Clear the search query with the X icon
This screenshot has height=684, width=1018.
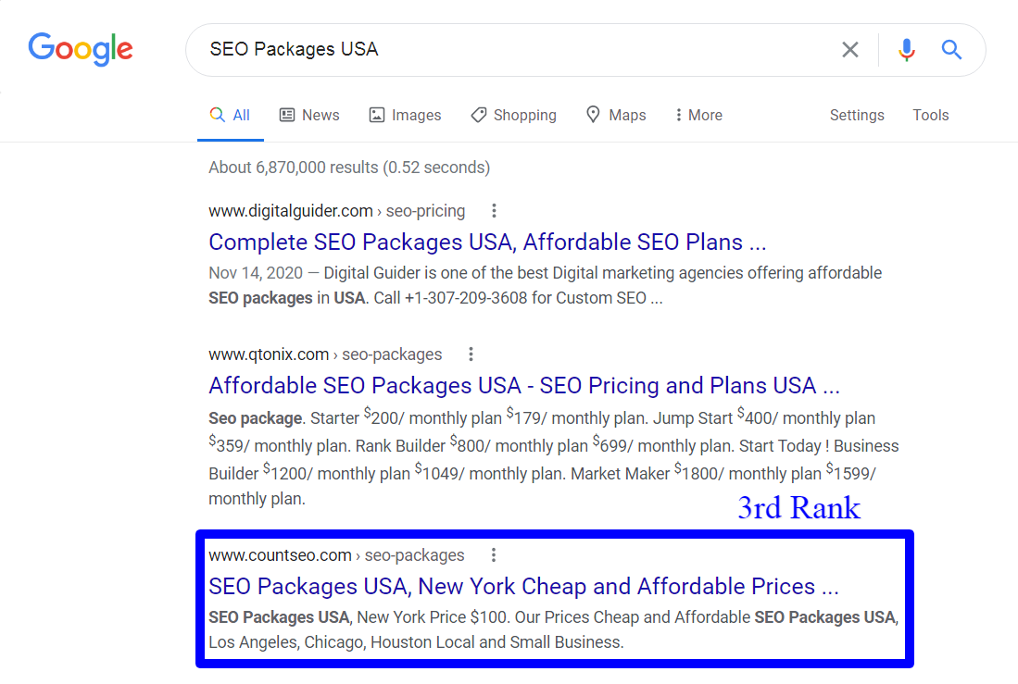pyautogui.click(x=849, y=49)
